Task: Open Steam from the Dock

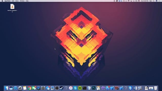Action: 62,88
